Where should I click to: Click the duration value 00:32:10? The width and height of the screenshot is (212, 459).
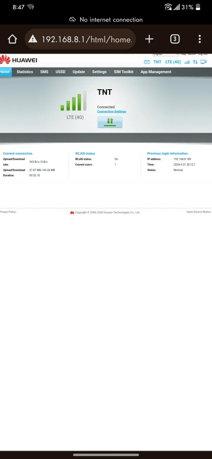pos(34,175)
